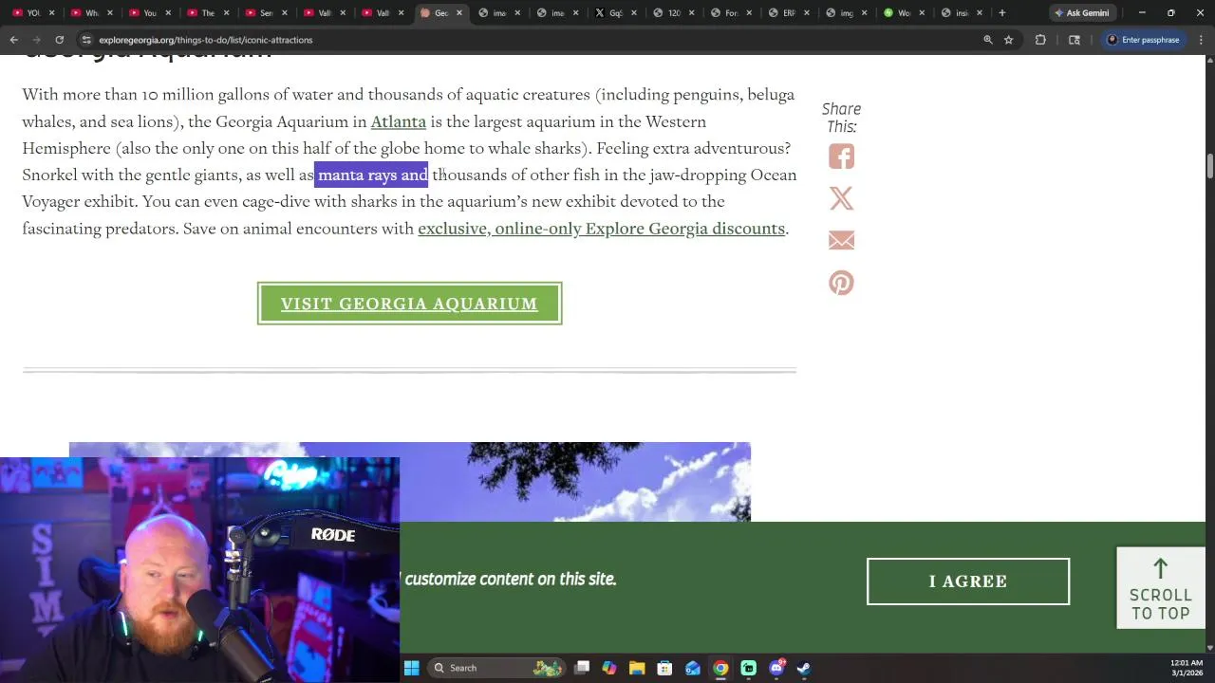Reload the current page
The image size is (1215, 683).
[x=59, y=40]
